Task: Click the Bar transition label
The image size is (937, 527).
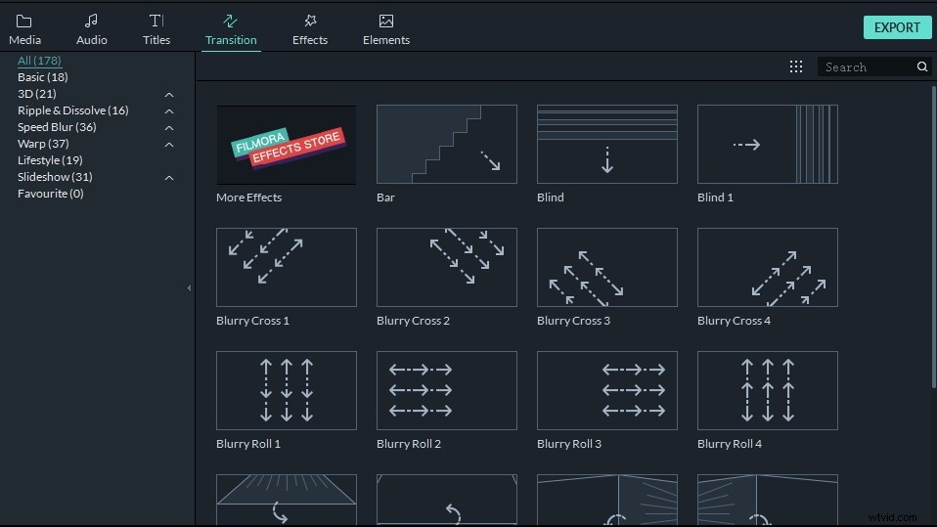Action: (385, 198)
